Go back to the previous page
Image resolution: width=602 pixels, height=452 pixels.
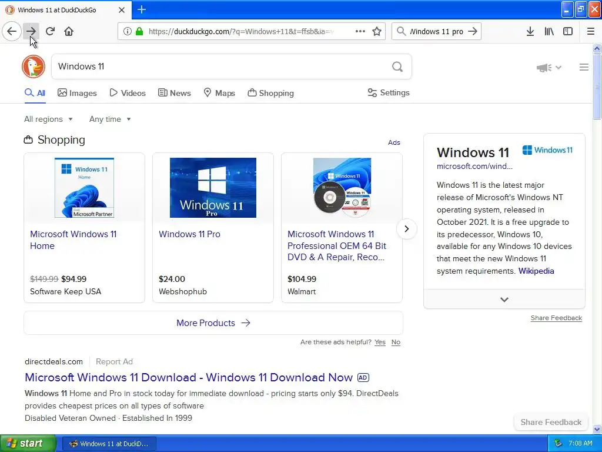(x=12, y=31)
